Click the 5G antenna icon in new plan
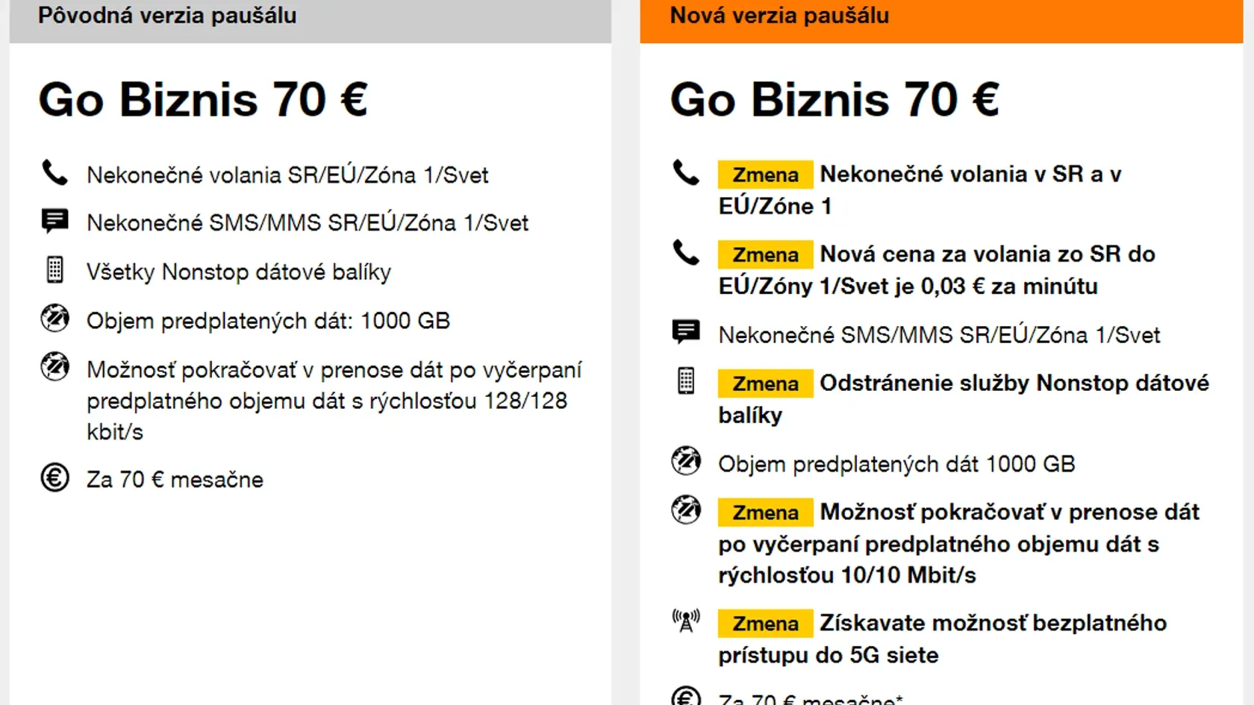Image resolution: width=1254 pixels, height=705 pixels. pos(686,620)
